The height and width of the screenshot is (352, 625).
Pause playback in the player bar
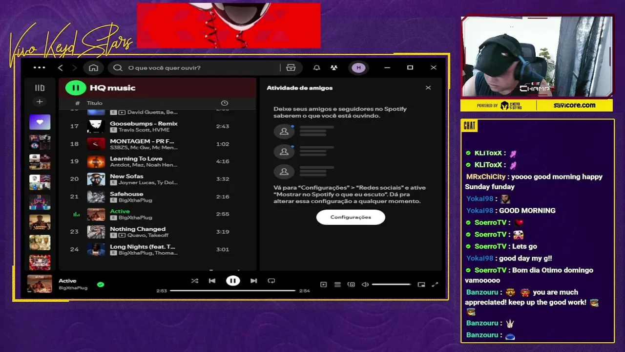point(233,281)
